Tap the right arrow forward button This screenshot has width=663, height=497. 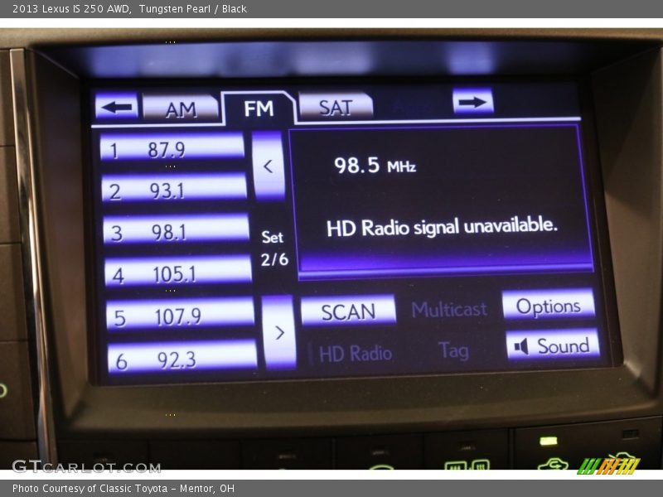point(472,101)
